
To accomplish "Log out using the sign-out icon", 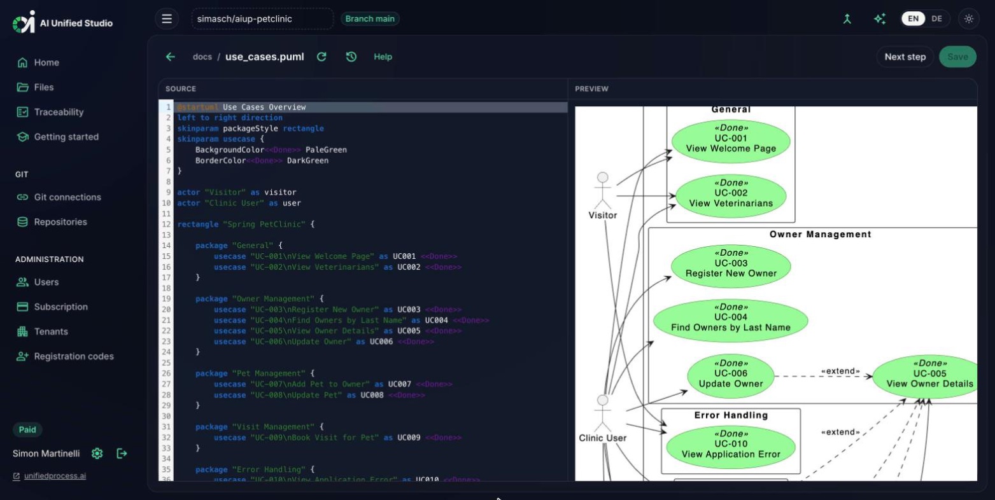I will (122, 454).
